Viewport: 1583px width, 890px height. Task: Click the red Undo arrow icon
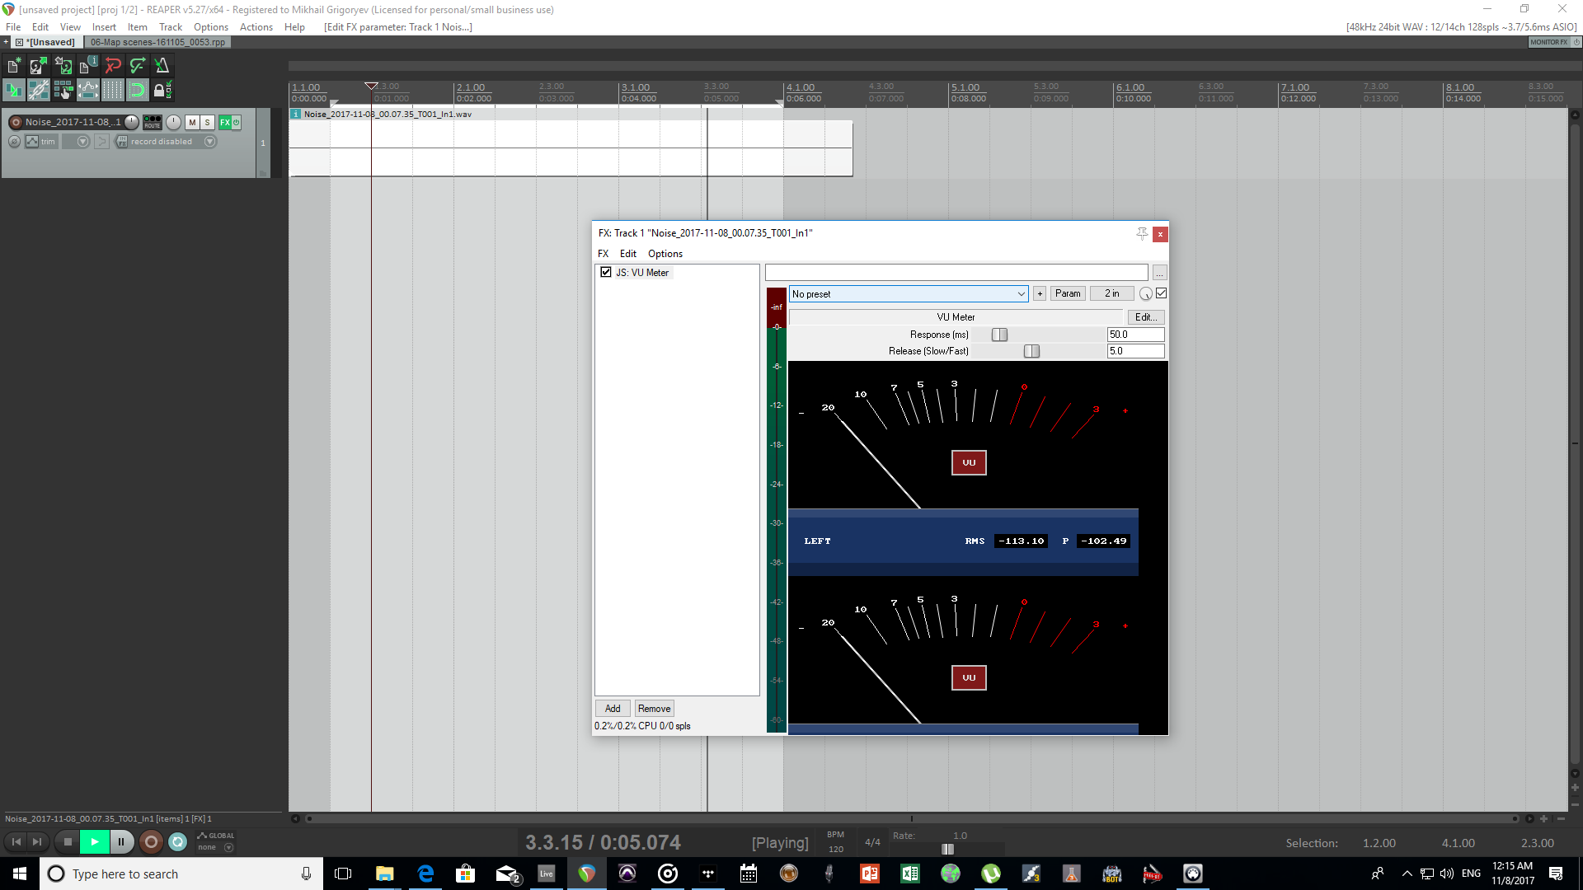click(x=113, y=66)
